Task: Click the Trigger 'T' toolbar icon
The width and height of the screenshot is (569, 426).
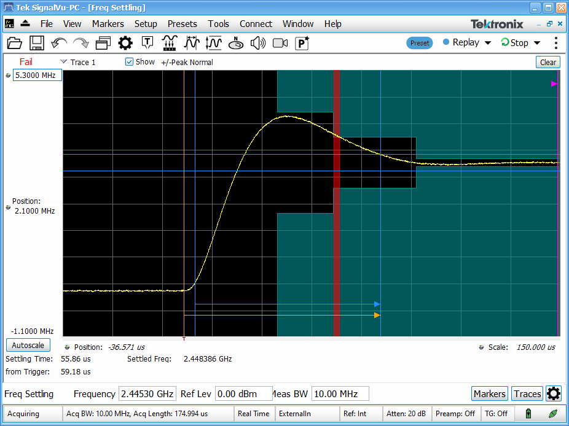Action: [x=147, y=43]
